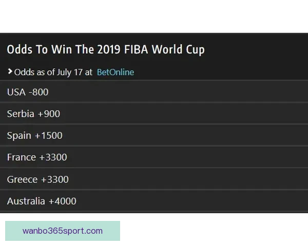Screen dimensions: 308x246
Task: Select the Spain country name
Action: point(19,136)
